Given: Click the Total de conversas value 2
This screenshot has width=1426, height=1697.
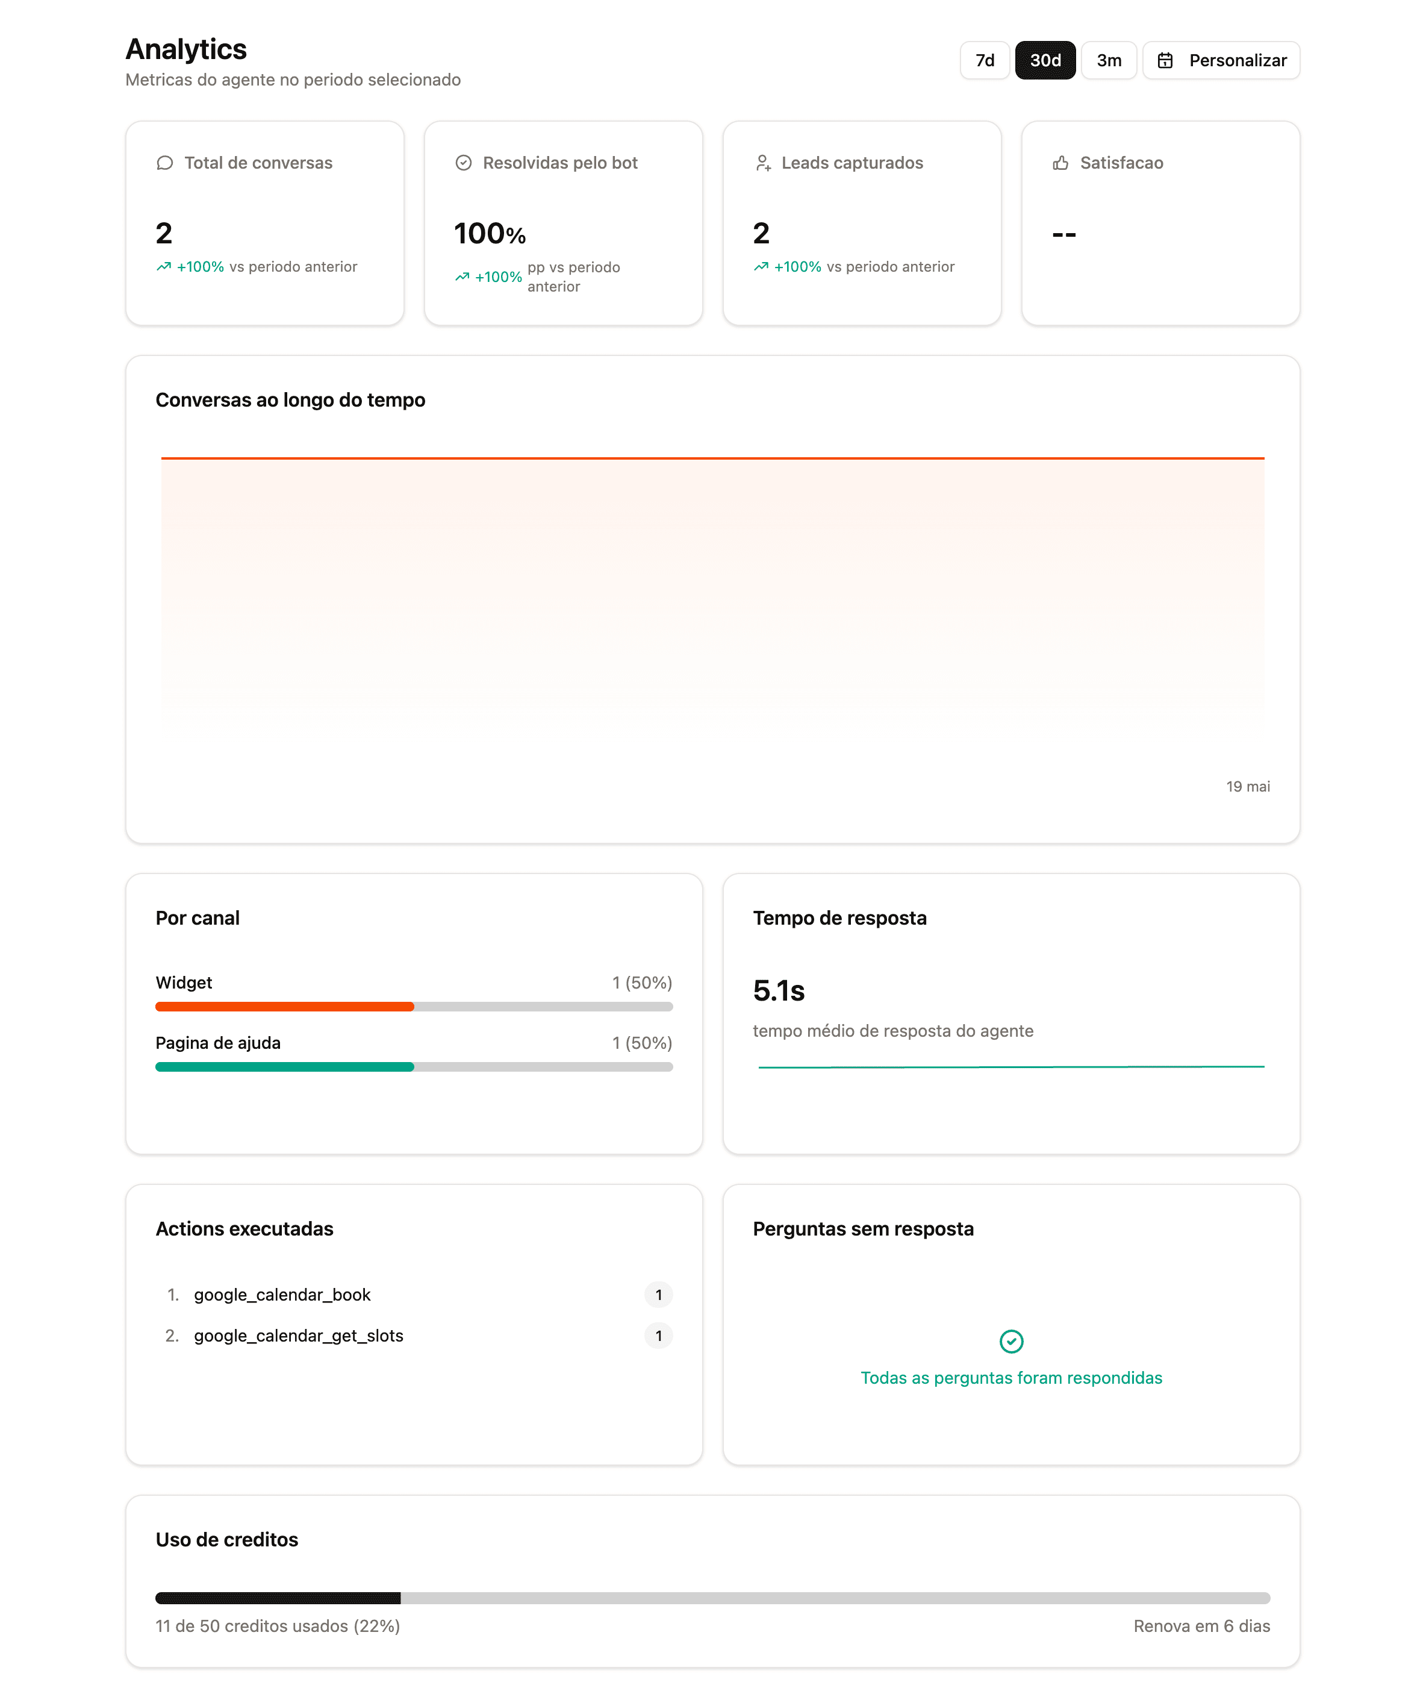Looking at the screenshot, I should (x=164, y=234).
